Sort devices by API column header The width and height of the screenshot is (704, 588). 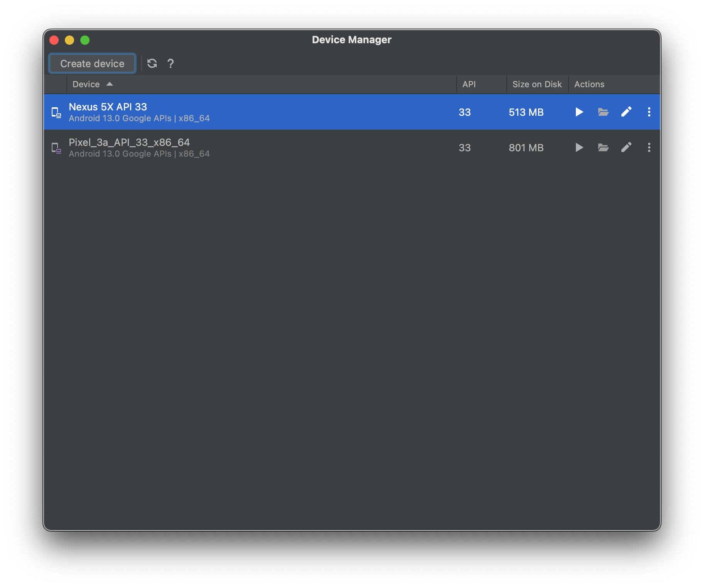[x=469, y=84]
